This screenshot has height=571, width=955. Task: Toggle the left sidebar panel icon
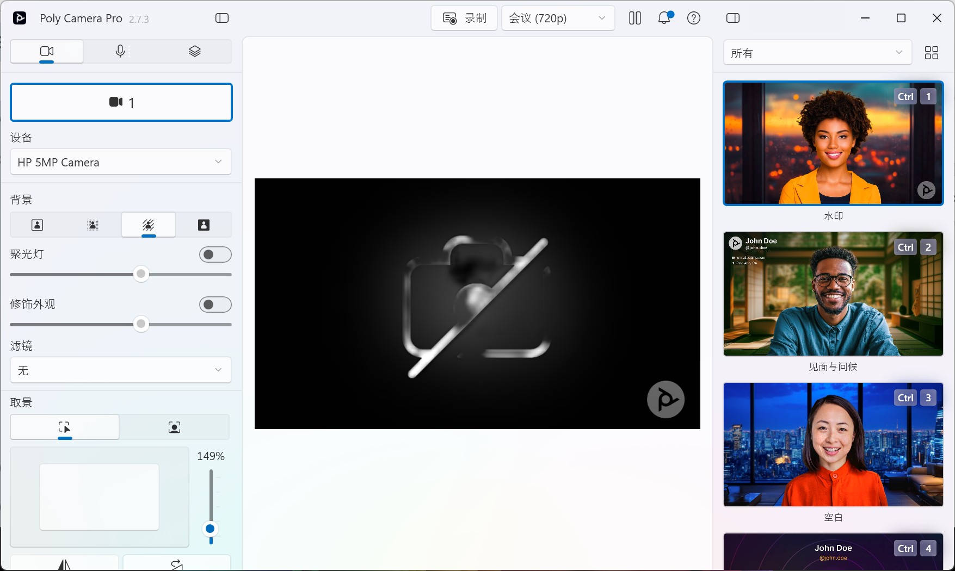click(x=222, y=18)
